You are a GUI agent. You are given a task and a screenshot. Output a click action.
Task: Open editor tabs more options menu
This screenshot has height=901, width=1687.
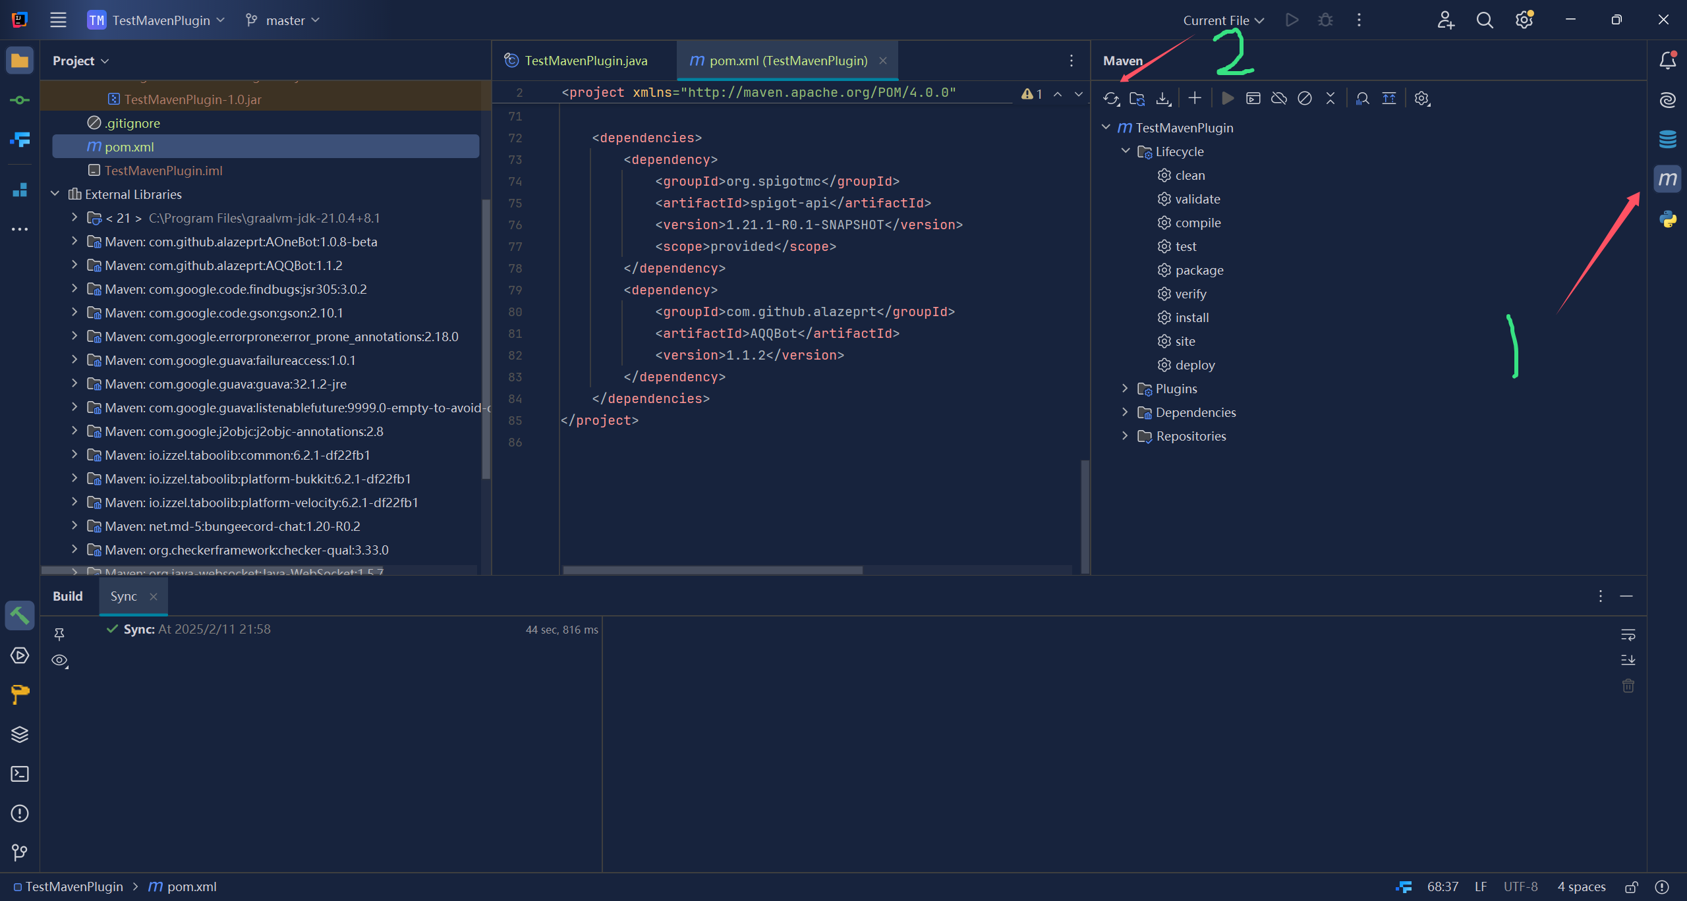click(1072, 61)
